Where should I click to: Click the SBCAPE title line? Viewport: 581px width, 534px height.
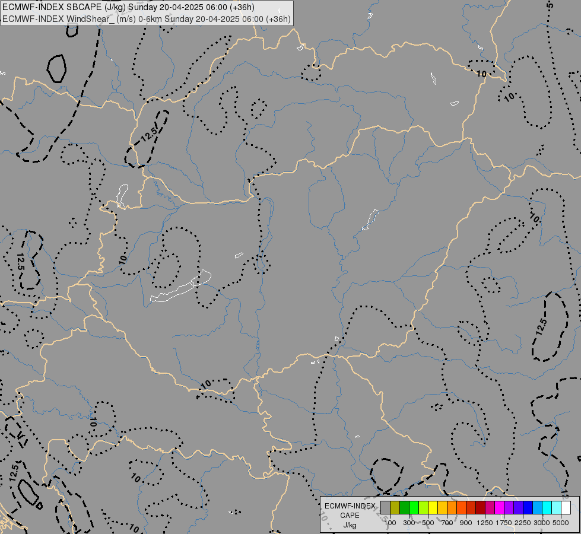128,7
